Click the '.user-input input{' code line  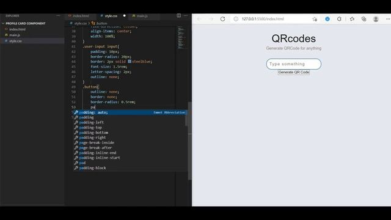pyautogui.click(x=101, y=46)
